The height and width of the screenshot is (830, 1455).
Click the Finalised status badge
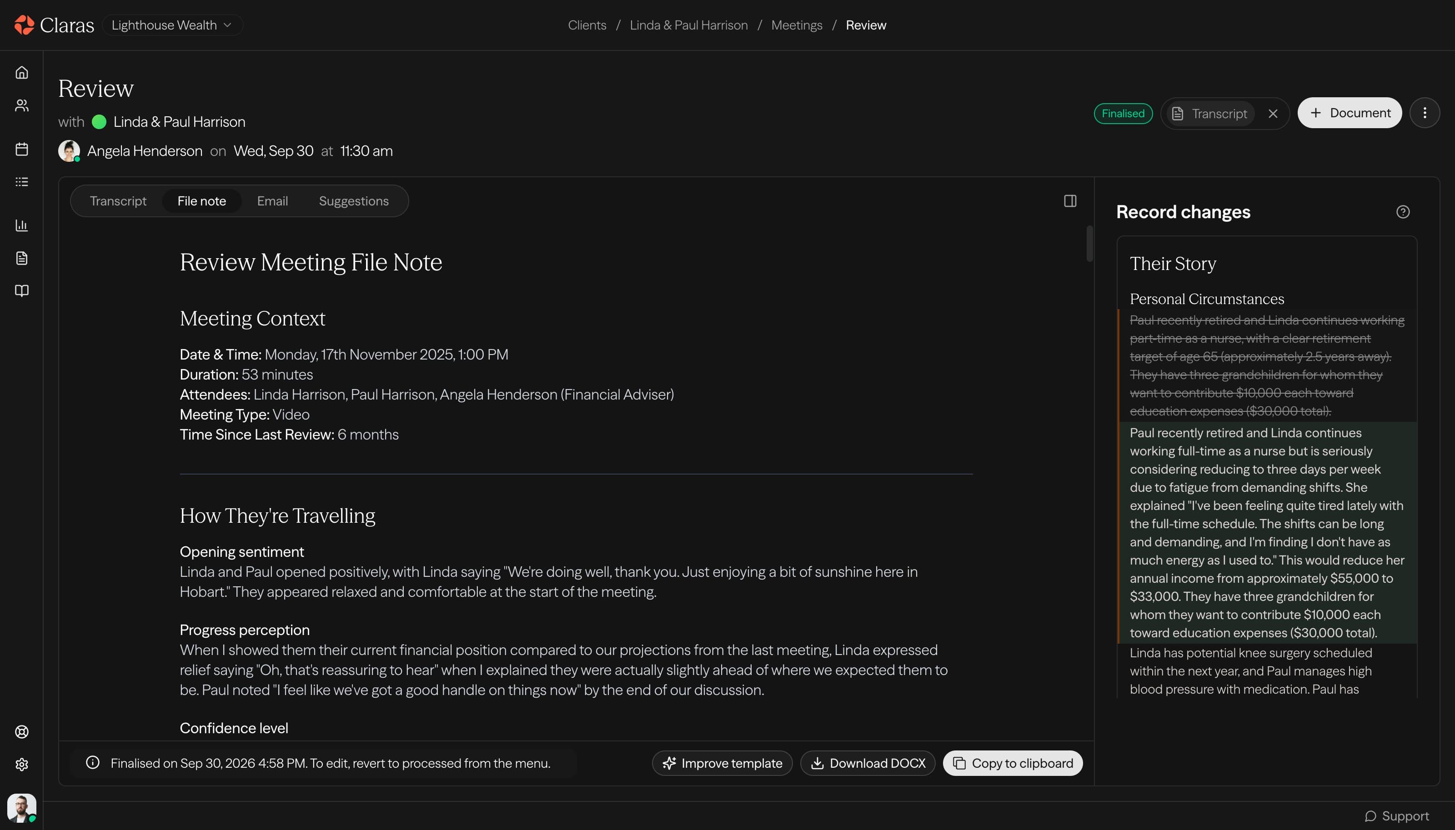click(1123, 114)
